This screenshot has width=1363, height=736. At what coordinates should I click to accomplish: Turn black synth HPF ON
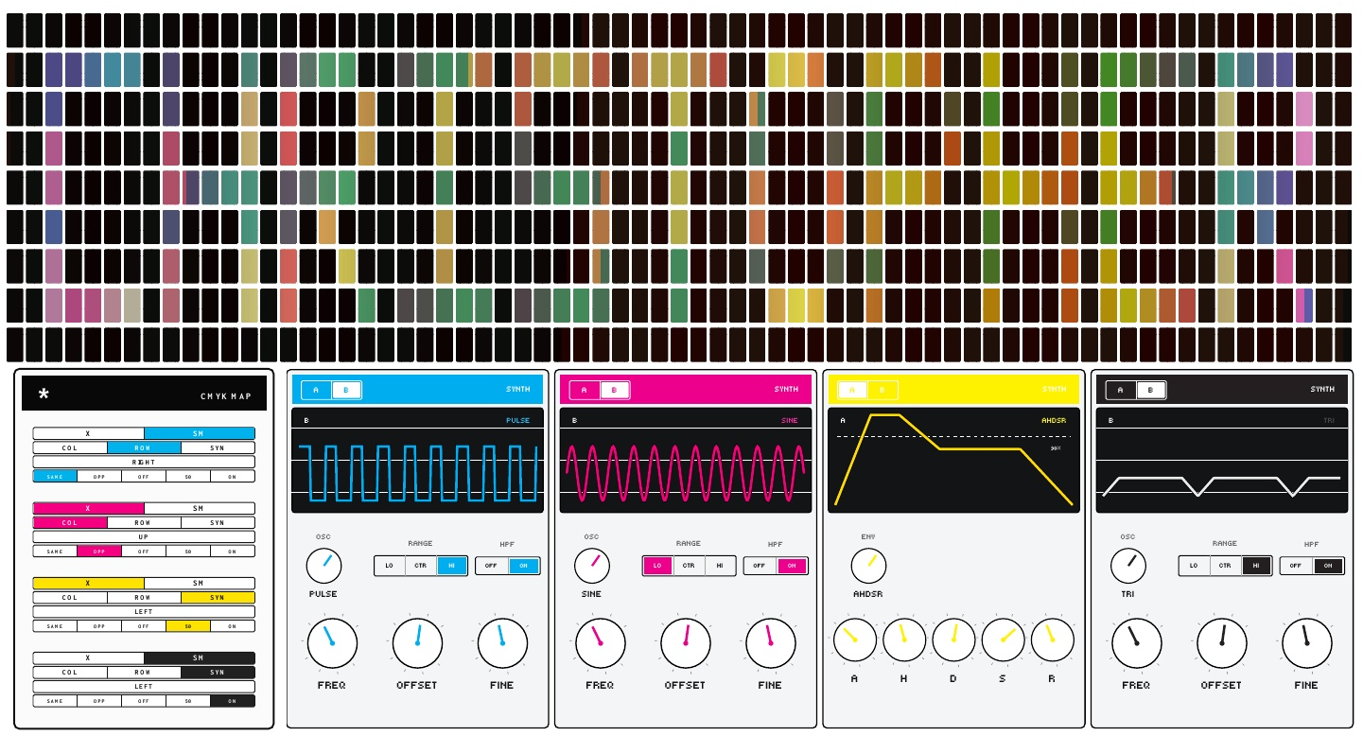[x=1328, y=566]
